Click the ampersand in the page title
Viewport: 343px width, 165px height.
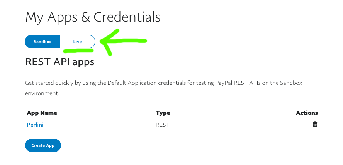point(85,17)
